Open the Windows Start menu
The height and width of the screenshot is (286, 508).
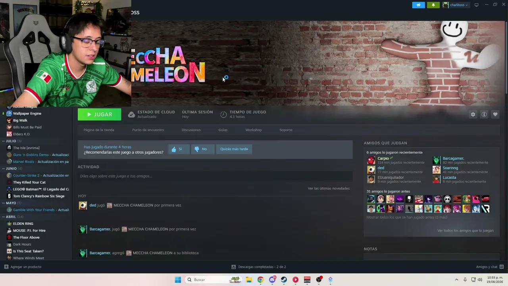[178, 280]
